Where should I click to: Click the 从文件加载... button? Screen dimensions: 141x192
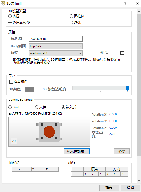click(77, 151)
